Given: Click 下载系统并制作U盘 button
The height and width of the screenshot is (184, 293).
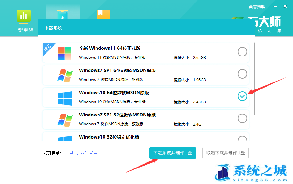Looking at the screenshot, I should [x=173, y=153].
